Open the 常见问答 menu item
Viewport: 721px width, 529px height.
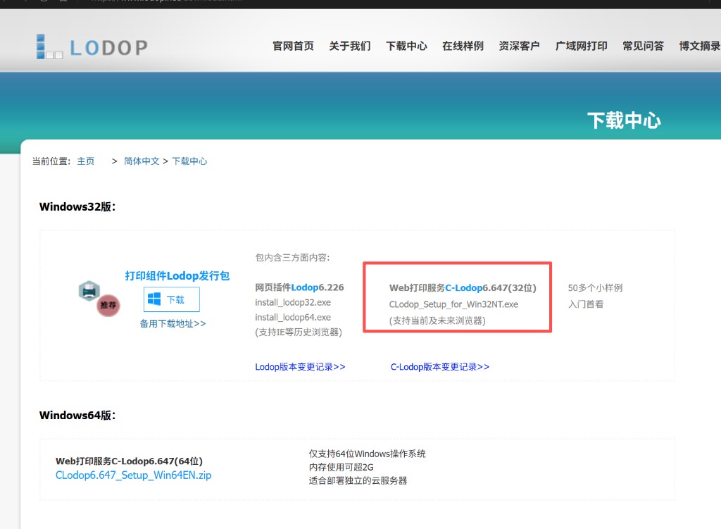(x=644, y=46)
